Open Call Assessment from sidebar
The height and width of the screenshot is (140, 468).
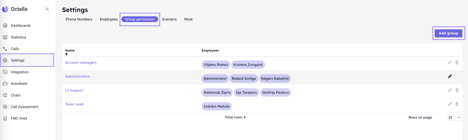pos(25,107)
